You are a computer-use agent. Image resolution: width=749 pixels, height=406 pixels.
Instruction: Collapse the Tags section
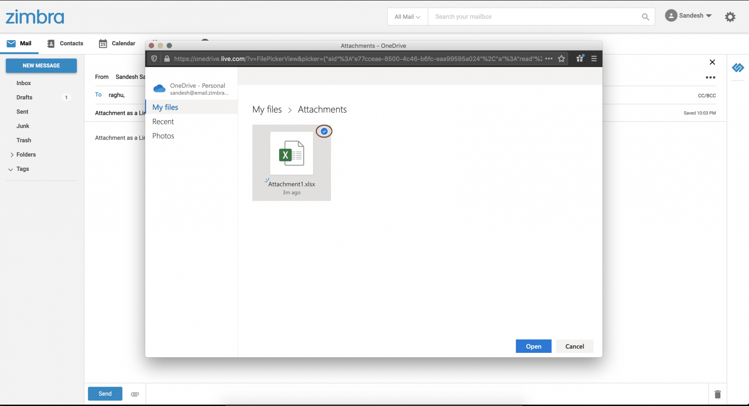[x=11, y=170]
